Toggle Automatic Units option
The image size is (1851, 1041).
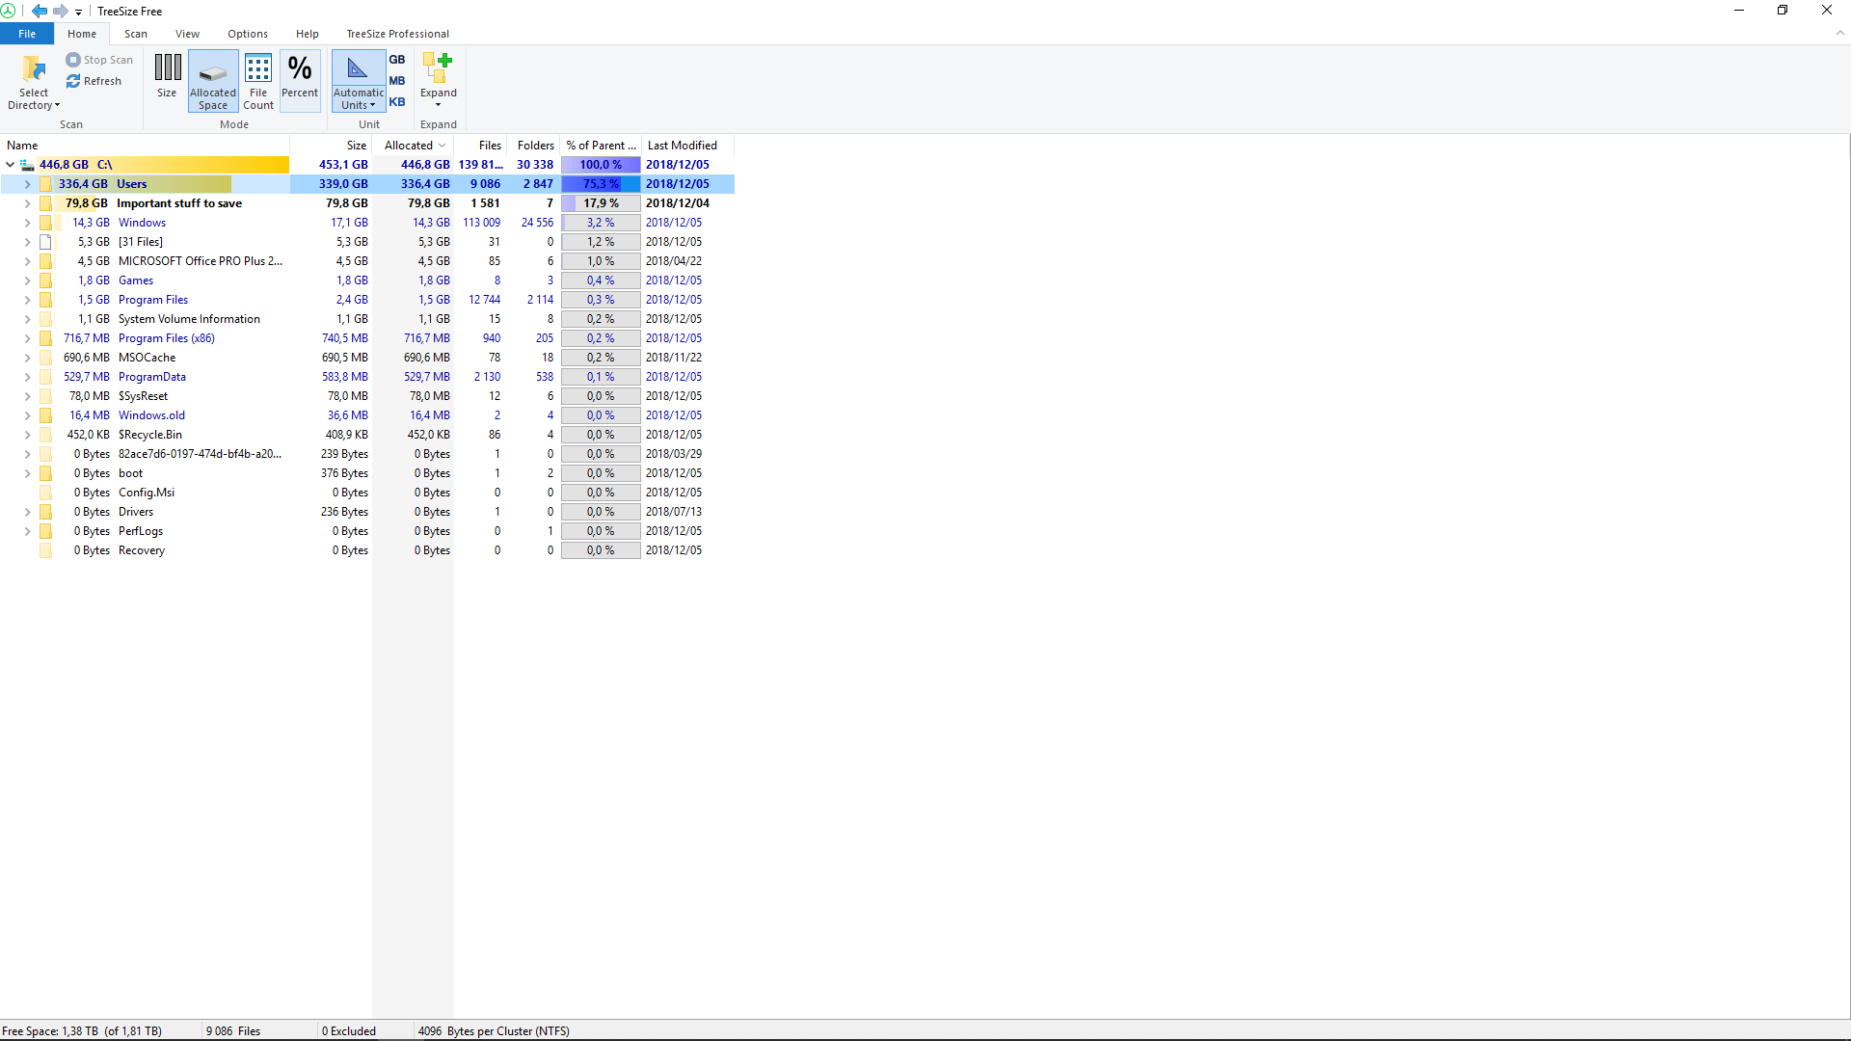coord(359,82)
